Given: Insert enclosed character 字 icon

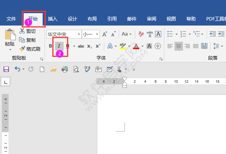Looking at the screenshot, I should click(158, 46).
